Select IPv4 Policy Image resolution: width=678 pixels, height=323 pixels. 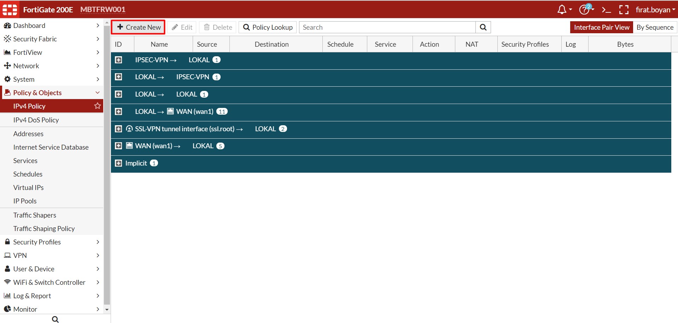[52, 106]
